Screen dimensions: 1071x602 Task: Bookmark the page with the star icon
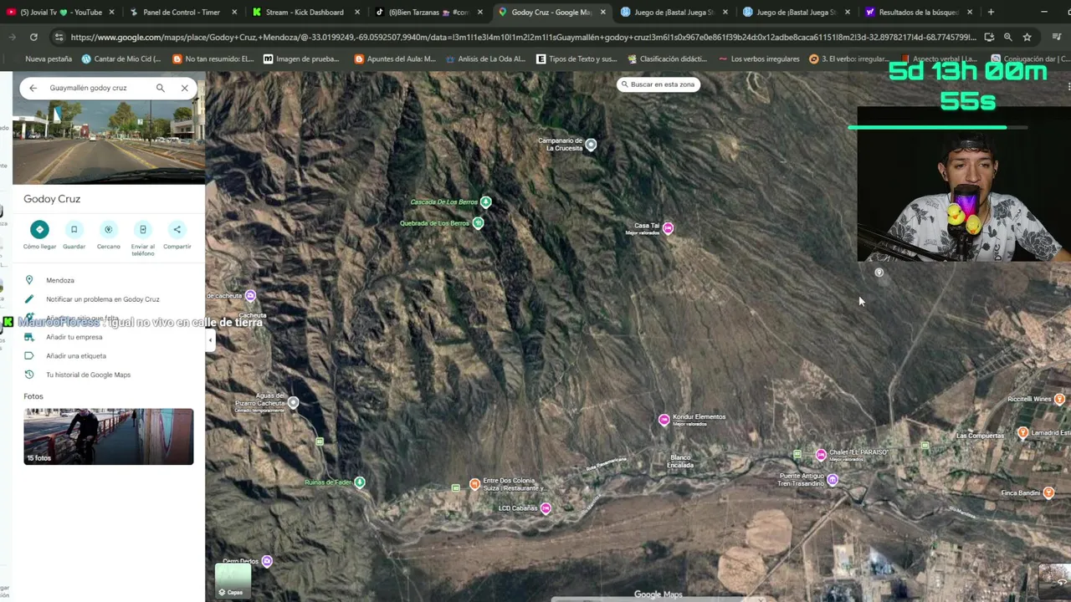pos(1027,37)
